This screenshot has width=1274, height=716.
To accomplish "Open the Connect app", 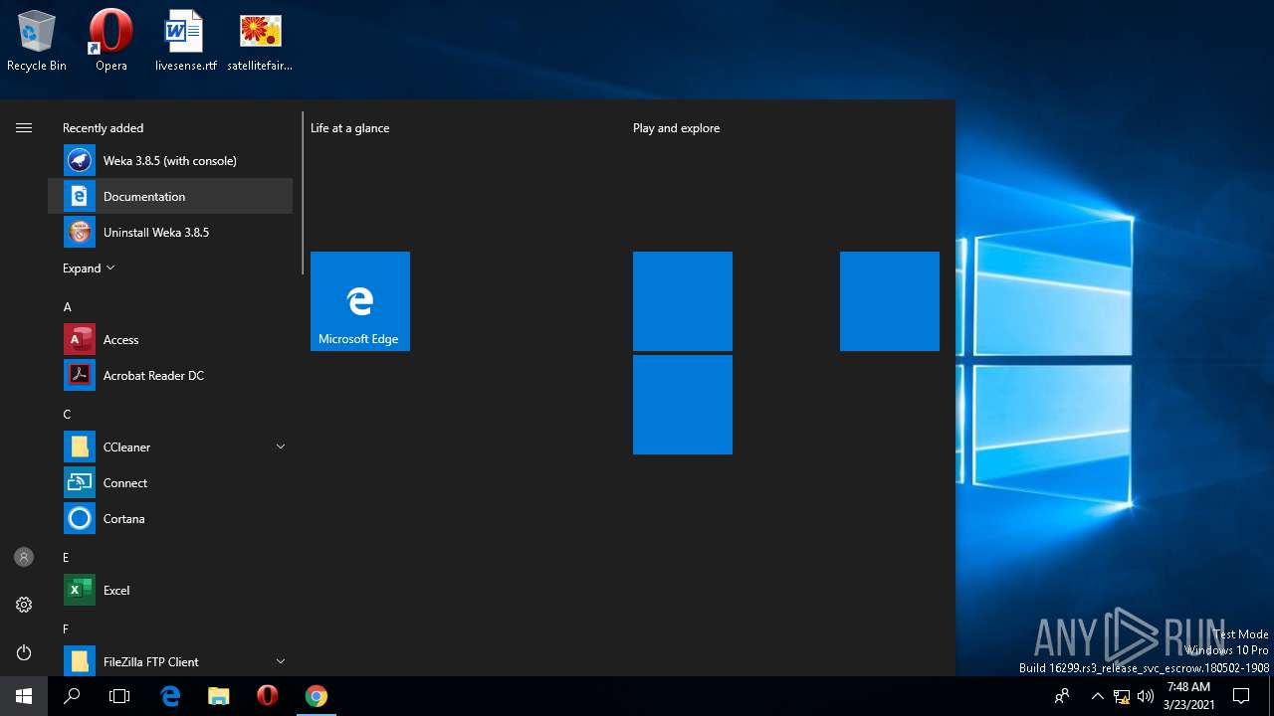I will [x=170, y=482].
